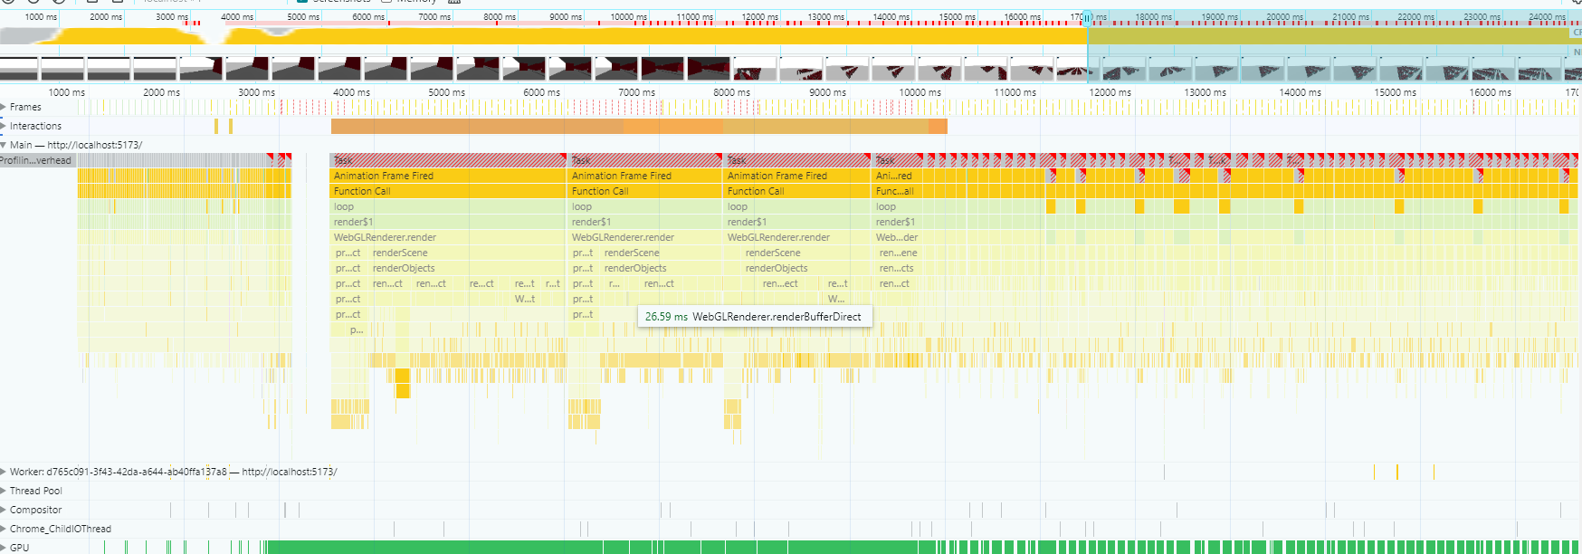Expand the Chrome_ChildIOThread track
Image resolution: width=1582 pixels, height=554 pixels.
click(4, 529)
